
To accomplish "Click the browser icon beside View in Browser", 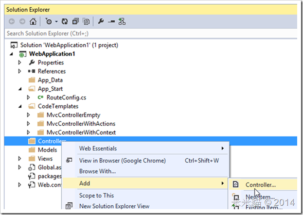I will coord(69,160).
